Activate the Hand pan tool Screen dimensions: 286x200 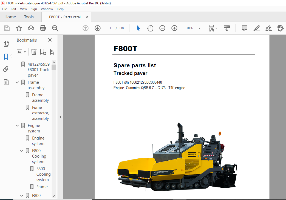150,28
